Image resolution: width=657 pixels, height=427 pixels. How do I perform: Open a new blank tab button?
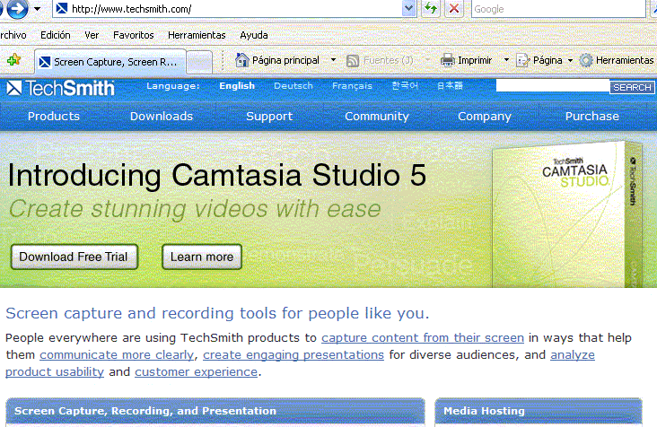pyautogui.click(x=199, y=63)
